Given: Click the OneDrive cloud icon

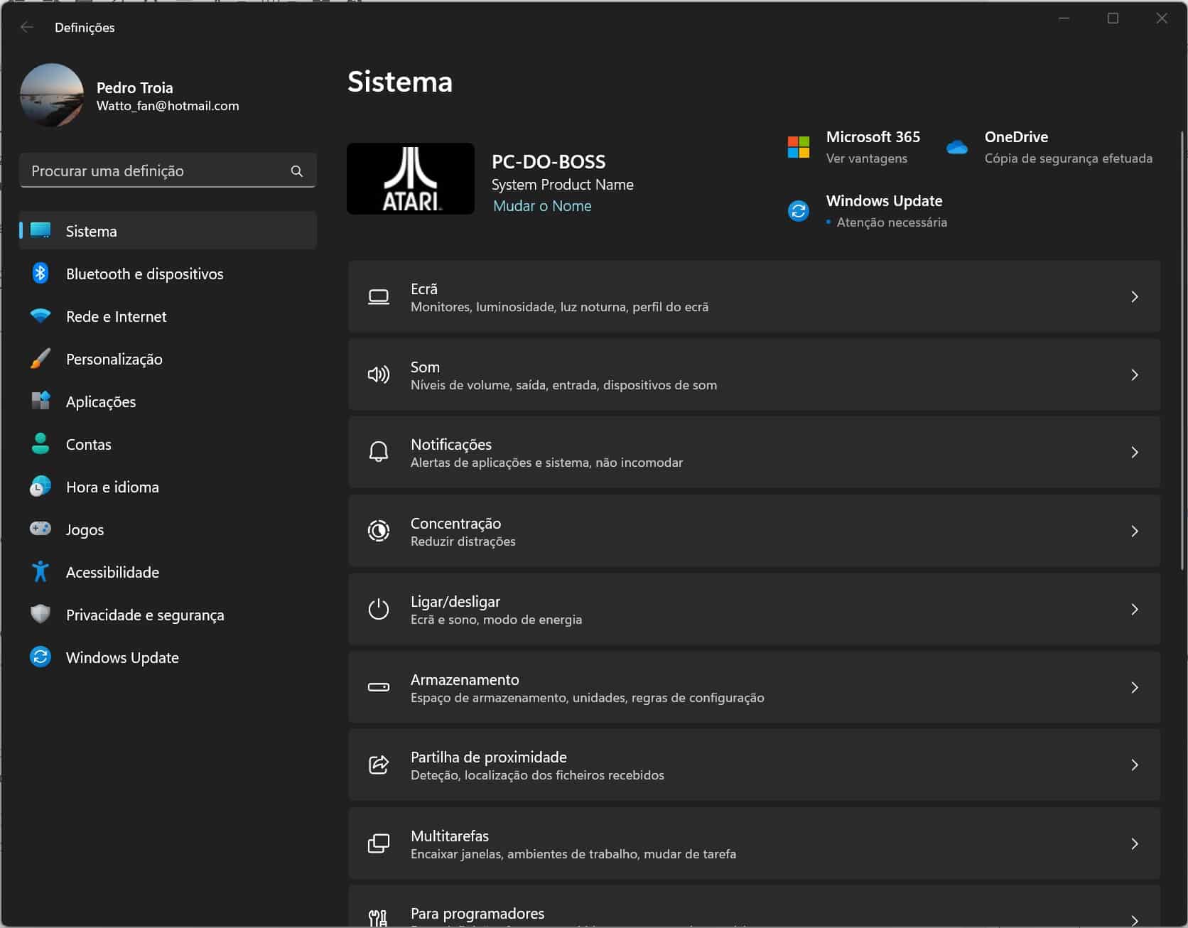Looking at the screenshot, I should (957, 147).
